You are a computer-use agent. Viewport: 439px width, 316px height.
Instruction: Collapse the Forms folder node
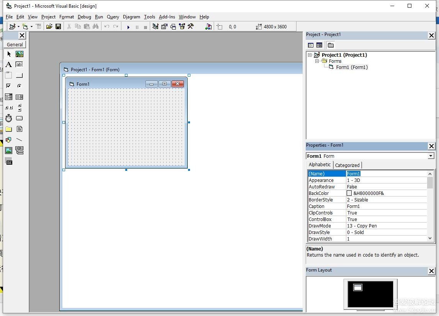317,61
